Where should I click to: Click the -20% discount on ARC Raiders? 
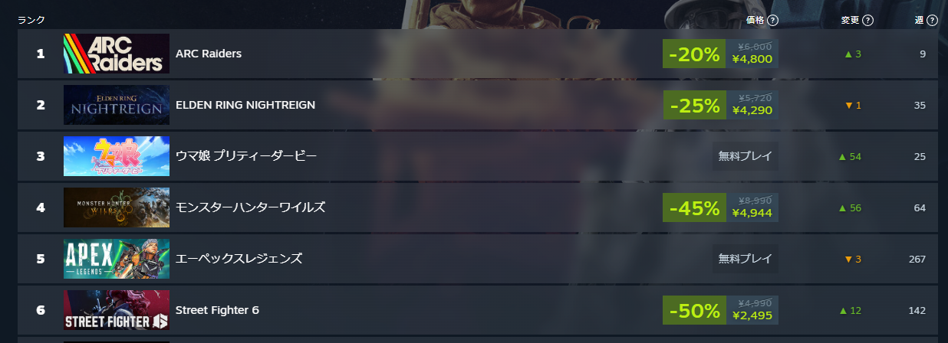[x=694, y=54]
